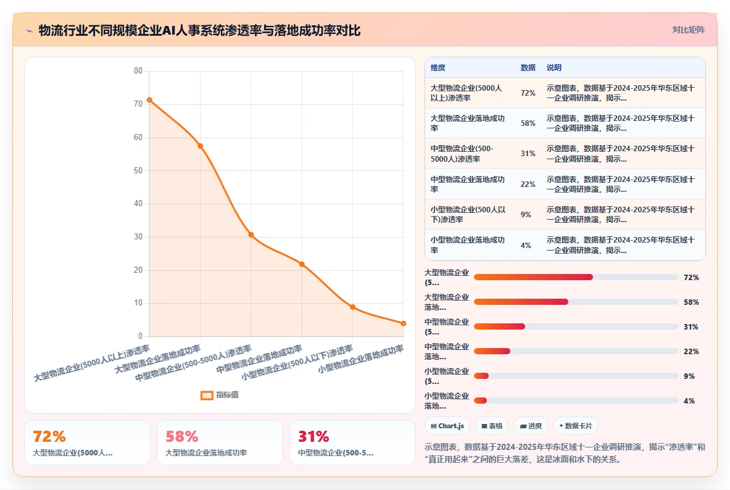The image size is (730, 490).
Task: Click the 58% progress bar
Action: [576, 302]
